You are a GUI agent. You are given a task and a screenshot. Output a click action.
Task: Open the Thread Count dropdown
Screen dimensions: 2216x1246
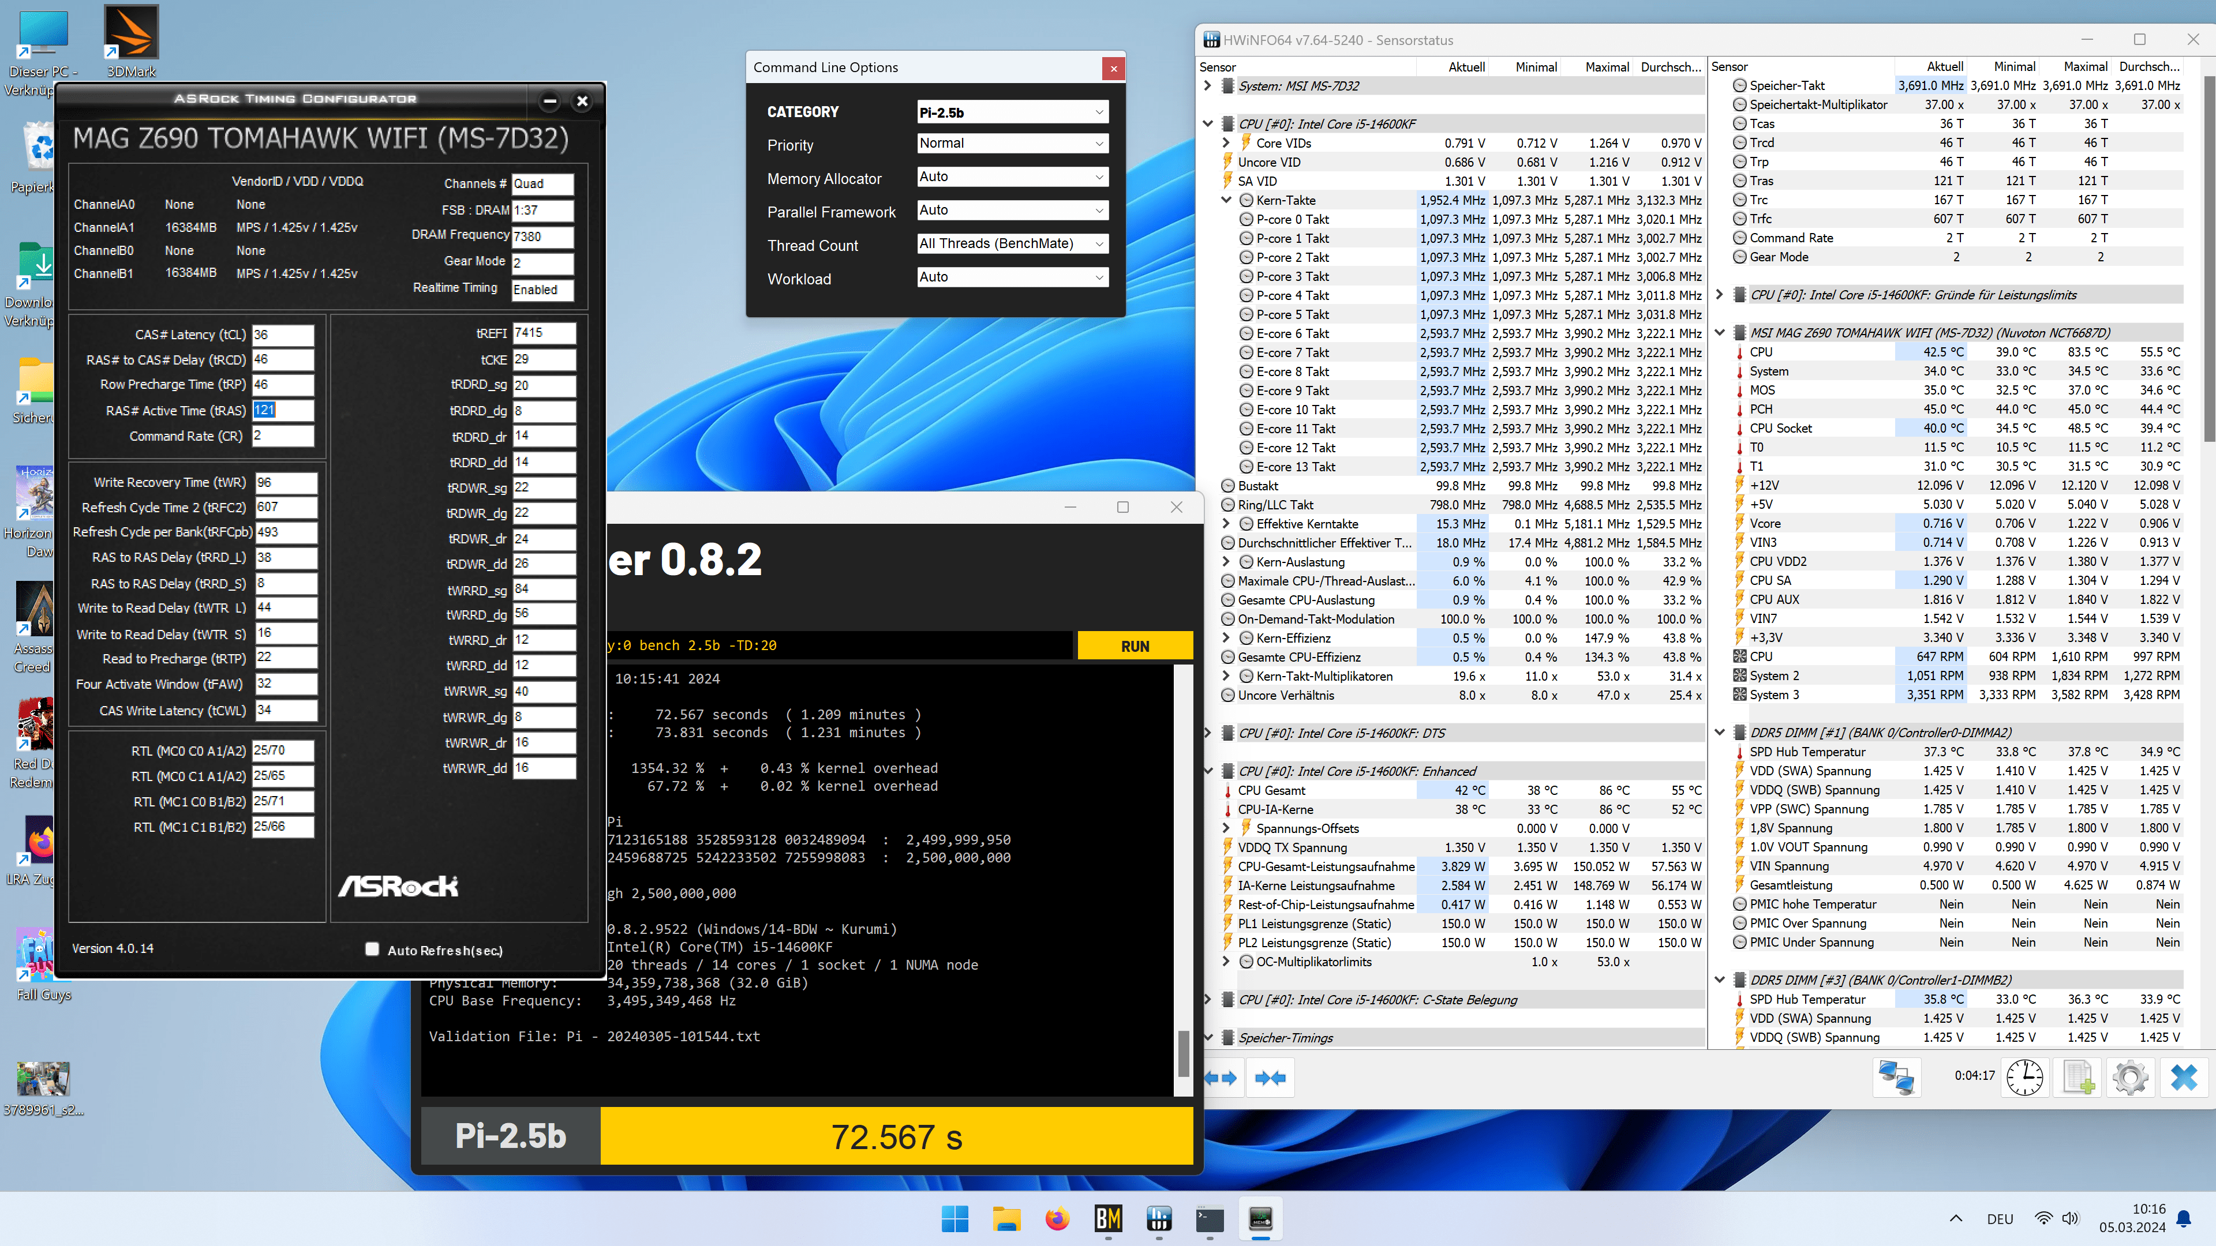[x=1013, y=244]
